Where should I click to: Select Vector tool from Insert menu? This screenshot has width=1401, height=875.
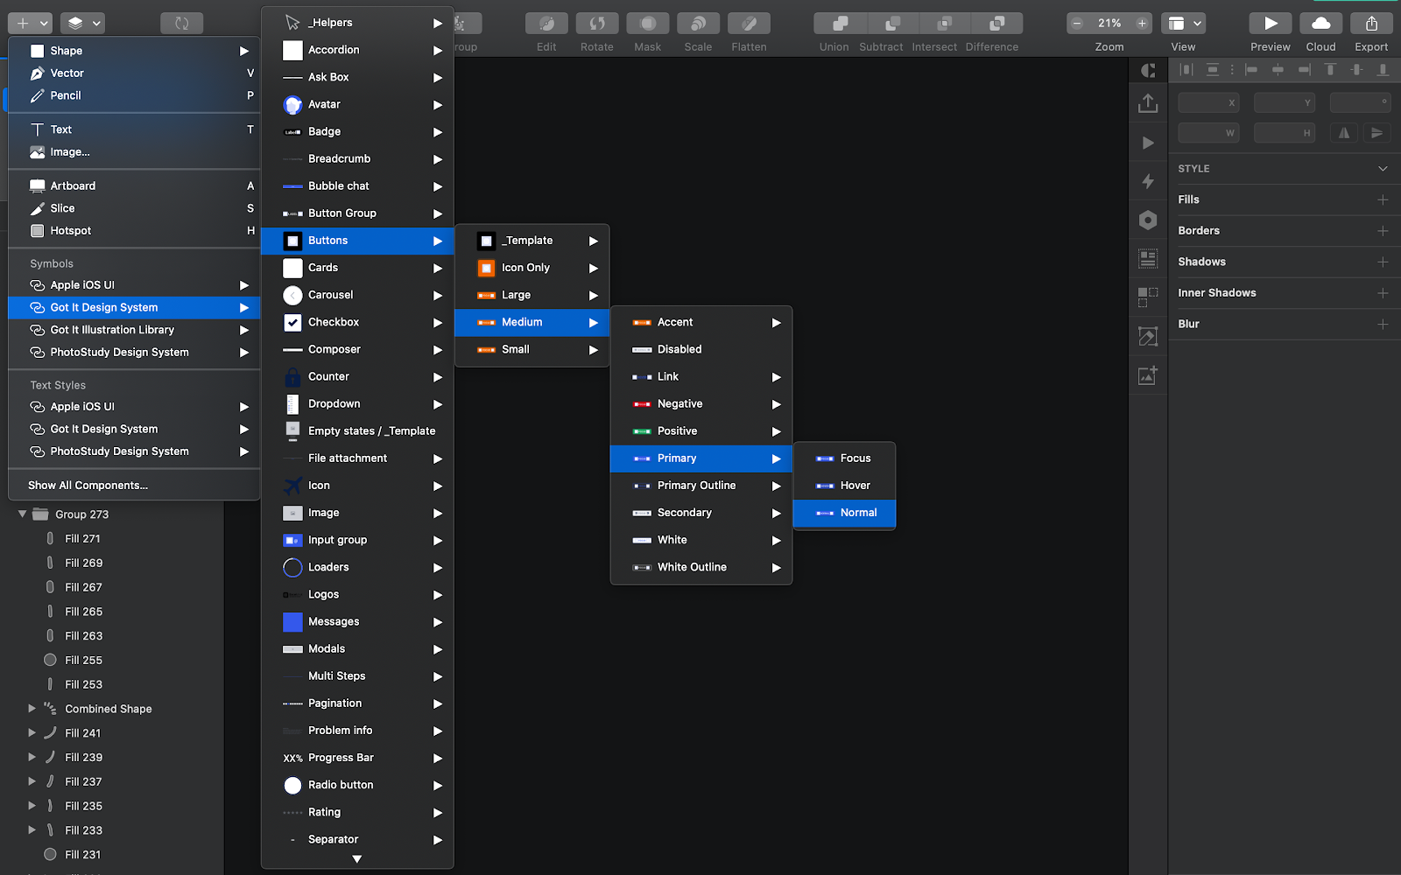[x=134, y=73]
